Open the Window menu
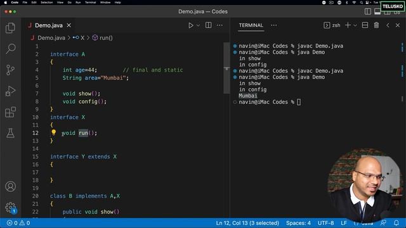The image size is (406, 228). (105, 3)
